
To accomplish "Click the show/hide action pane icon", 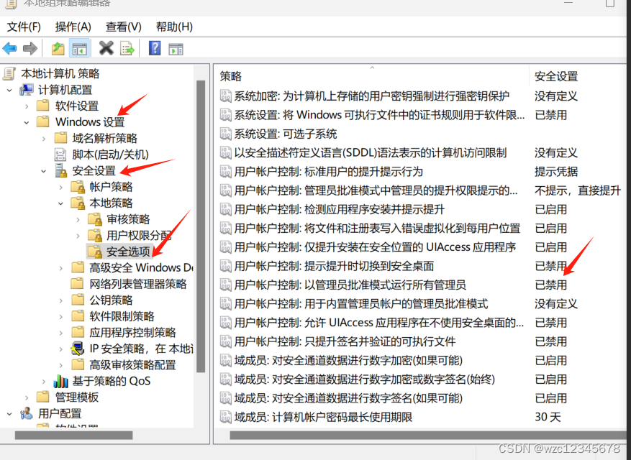I will [x=176, y=49].
